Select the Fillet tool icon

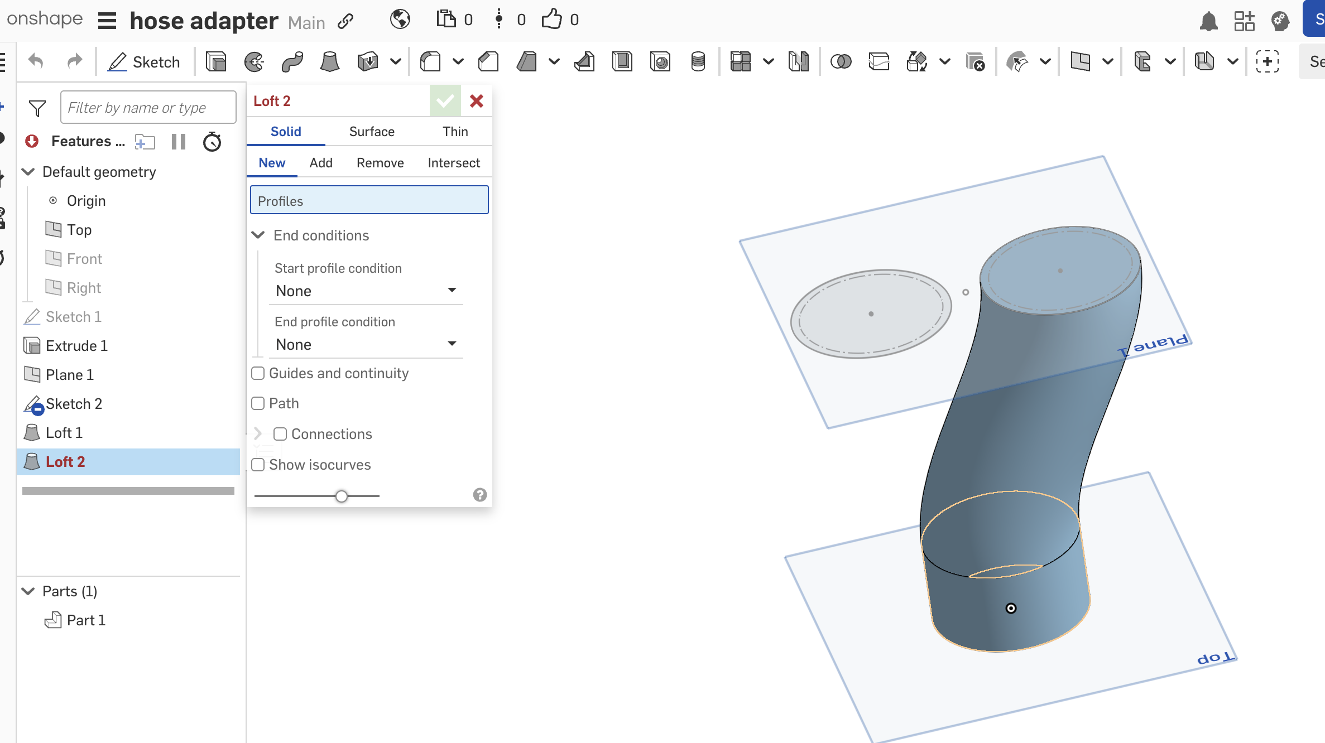point(430,61)
